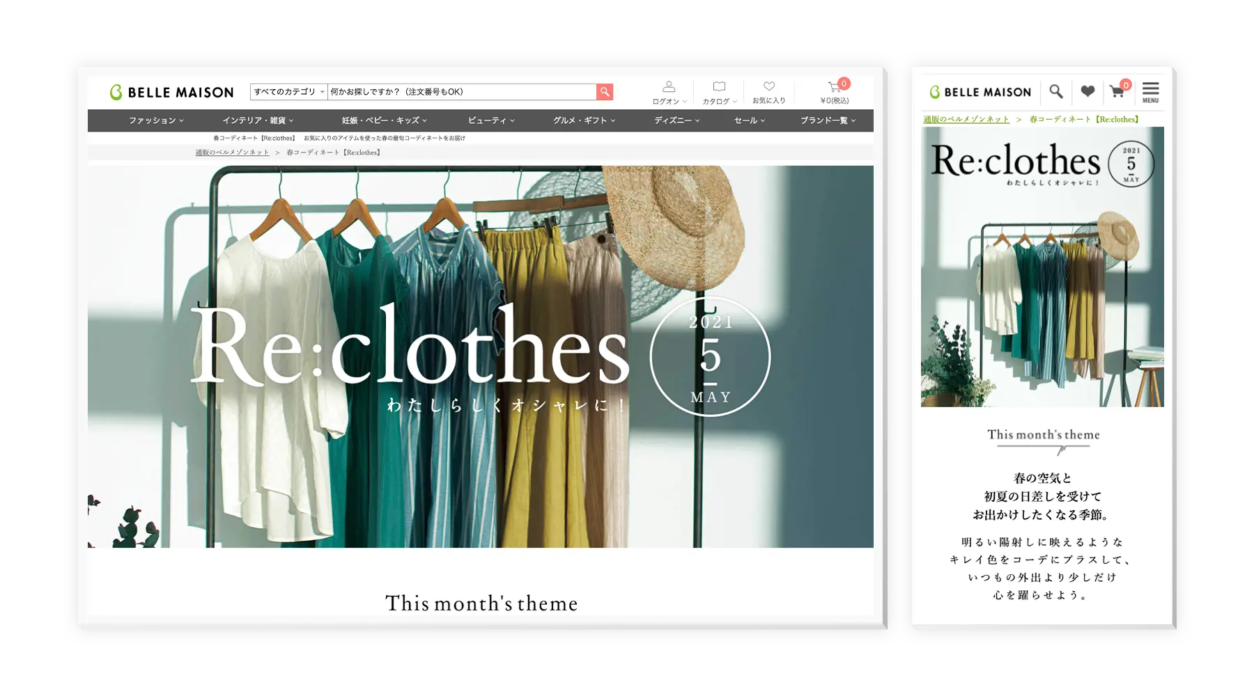
Task: Tap the mobile favorites heart icon
Action: pos(1087,91)
